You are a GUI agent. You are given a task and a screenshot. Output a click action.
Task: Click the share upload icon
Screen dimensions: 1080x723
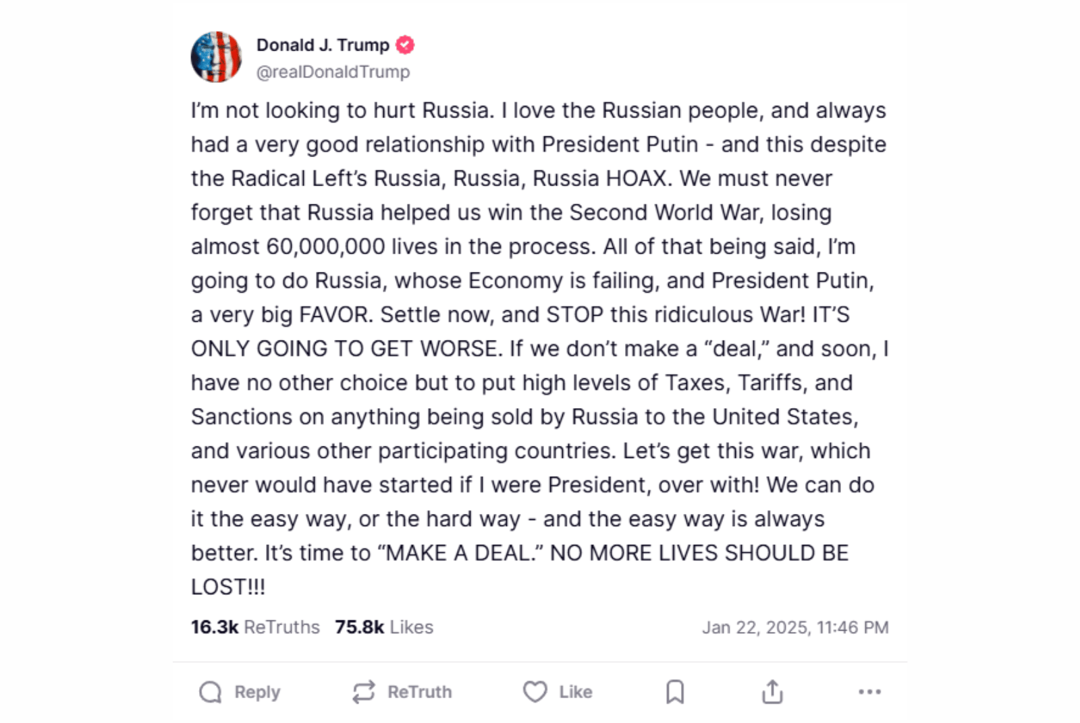(x=772, y=692)
